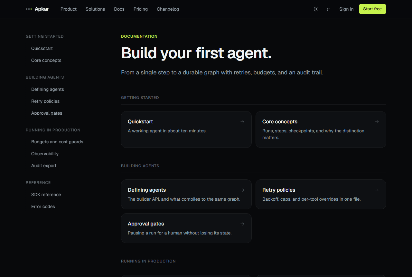
Task: Click the text beginning "Backoff, caps, and per-tool overrides"
Action: (x=312, y=199)
